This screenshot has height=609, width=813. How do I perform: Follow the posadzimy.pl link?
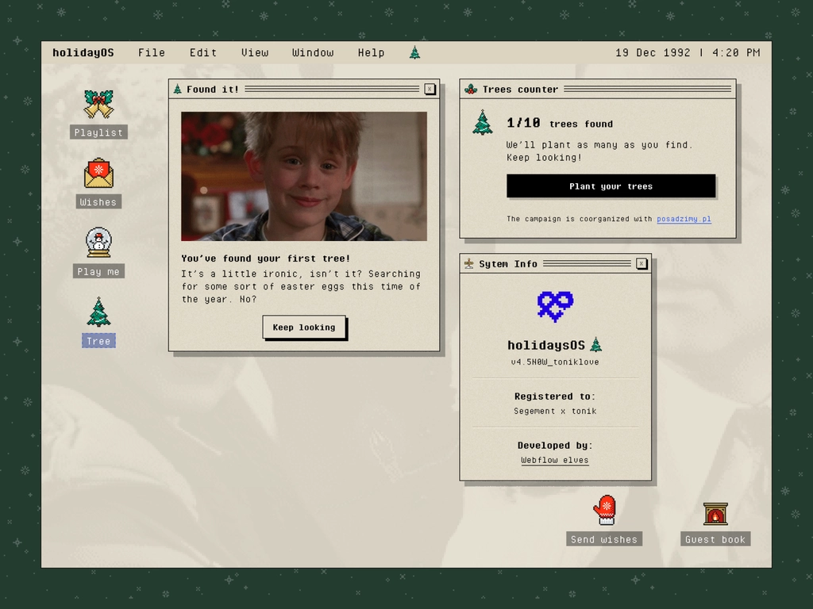coord(684,219)
